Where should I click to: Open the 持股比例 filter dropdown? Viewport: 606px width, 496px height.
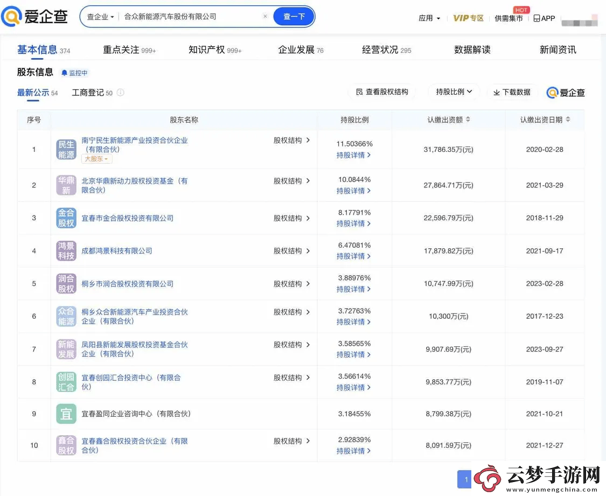pos(454,92)
